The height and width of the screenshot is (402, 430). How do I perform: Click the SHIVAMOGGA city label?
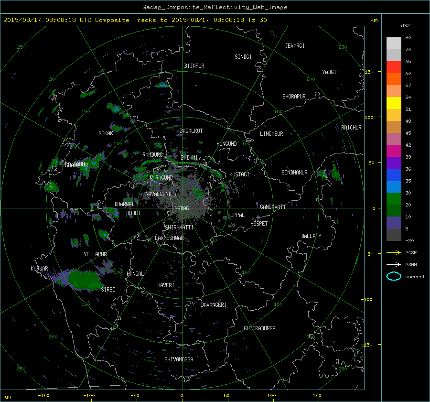point(179,359)
